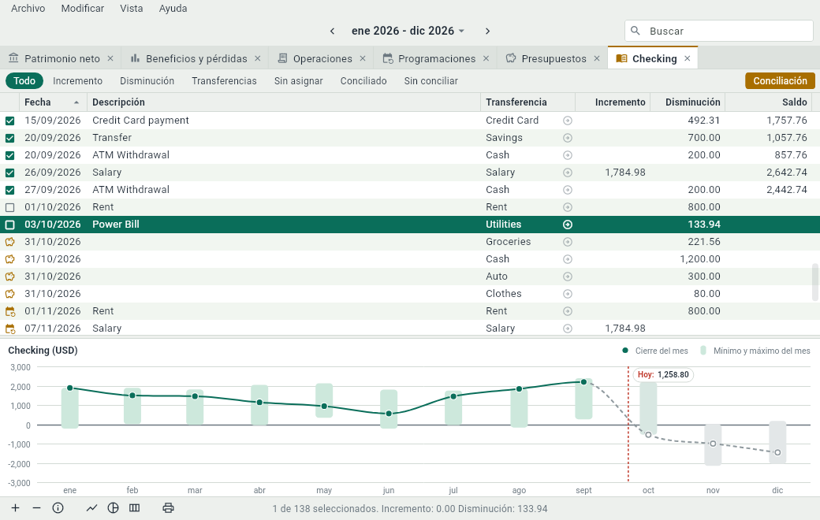Click schedule icon on 07/11/2026 Salary row
The width and height of the screenshot is (820, 520).
point(10,329)
